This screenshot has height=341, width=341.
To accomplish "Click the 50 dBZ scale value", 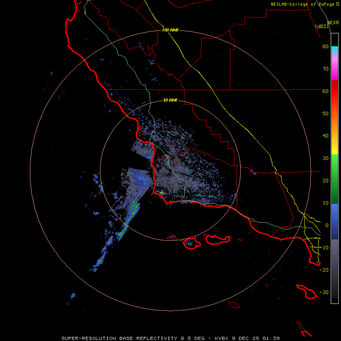I will [x=325, y=114].
